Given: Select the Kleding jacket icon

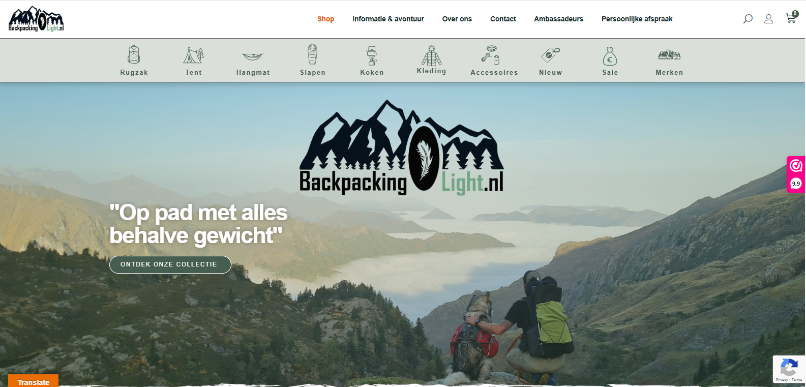Looking at the screenshot, I should click(431, 55).
